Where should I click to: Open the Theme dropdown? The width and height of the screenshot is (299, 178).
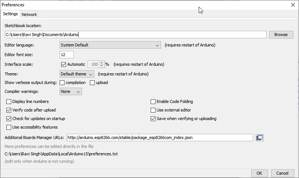[x=77, y=74]
